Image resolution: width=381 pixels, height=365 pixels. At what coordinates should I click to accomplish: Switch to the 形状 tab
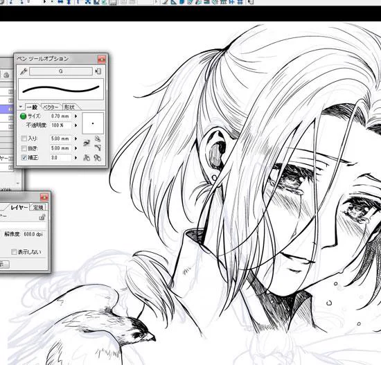(70, 107)
